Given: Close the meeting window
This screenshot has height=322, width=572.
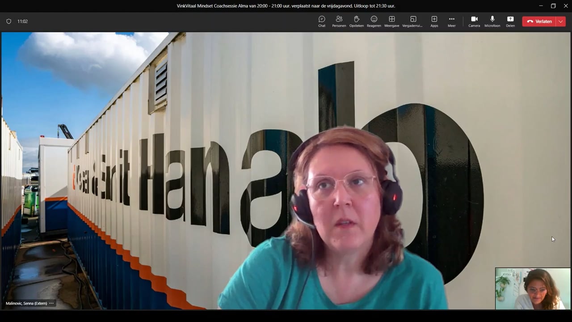Looking at the screenshot, I should pos(565,6).
